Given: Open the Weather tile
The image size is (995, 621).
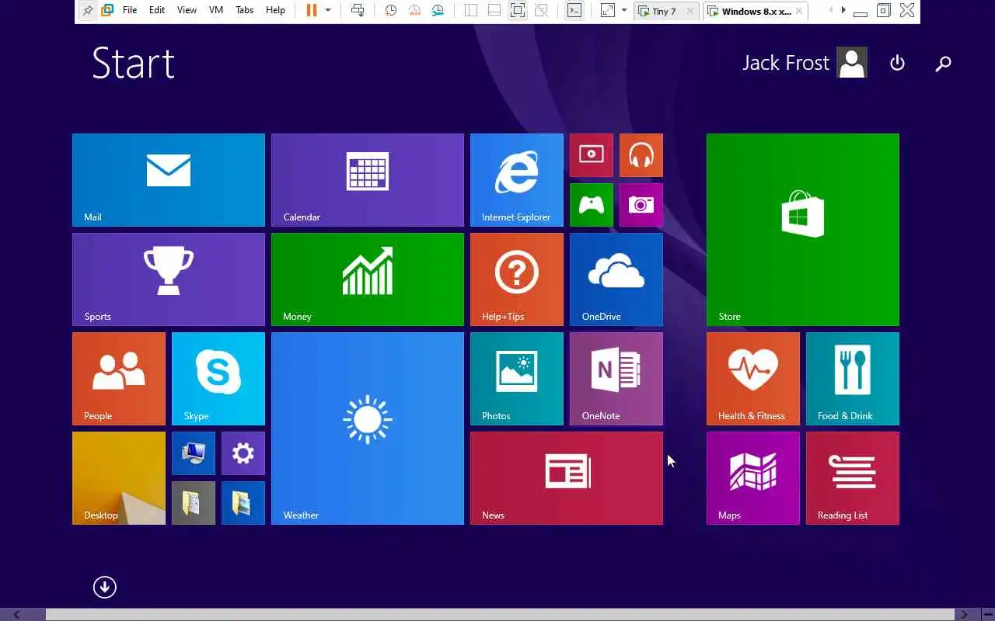Looking at the screenshot, I should tap(368, 428).
